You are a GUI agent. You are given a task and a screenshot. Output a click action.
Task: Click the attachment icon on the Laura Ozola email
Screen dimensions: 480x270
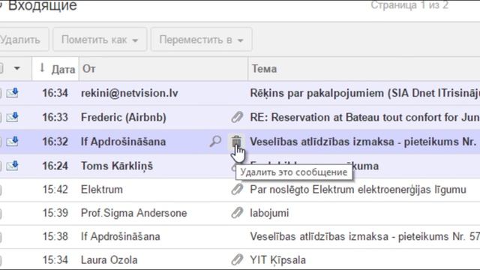pyautogui.click(x=237, y=260)
